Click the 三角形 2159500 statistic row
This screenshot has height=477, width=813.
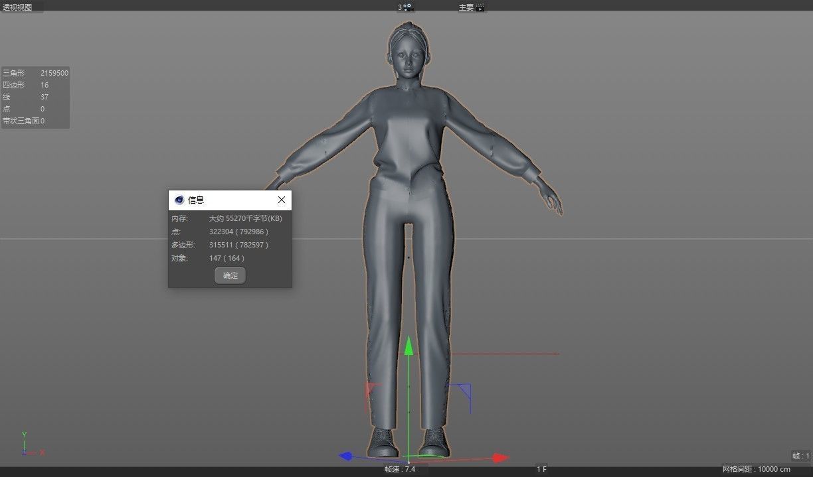click(35, 73)
